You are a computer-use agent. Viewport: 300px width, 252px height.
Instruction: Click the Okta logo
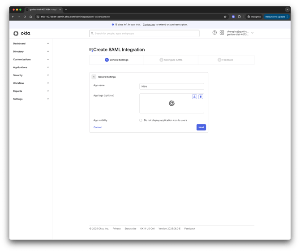[21, 33]
